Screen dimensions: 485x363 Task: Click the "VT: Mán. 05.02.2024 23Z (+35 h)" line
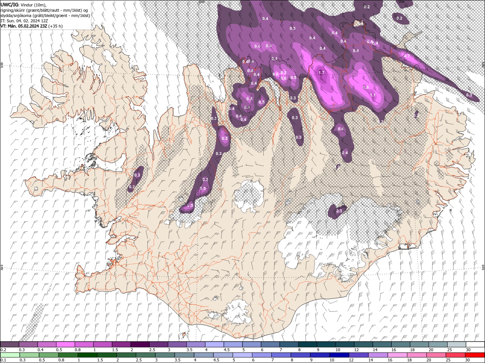[x=32, y=26]
